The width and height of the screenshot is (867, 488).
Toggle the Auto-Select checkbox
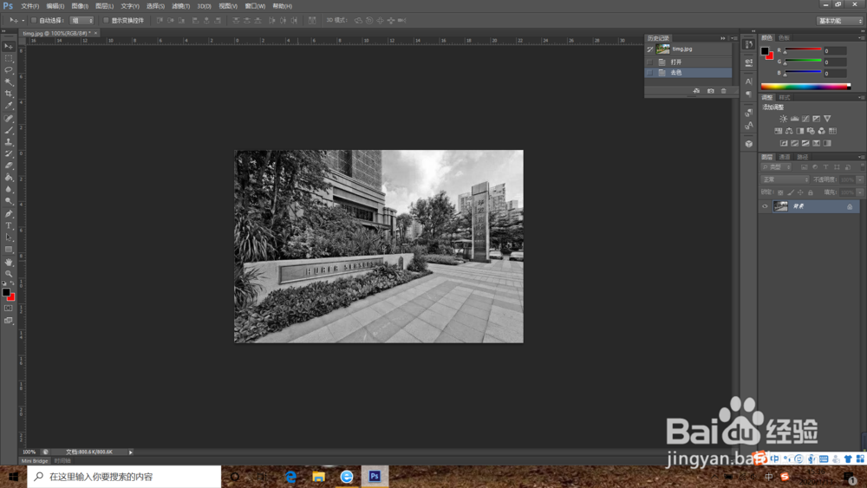34,21
